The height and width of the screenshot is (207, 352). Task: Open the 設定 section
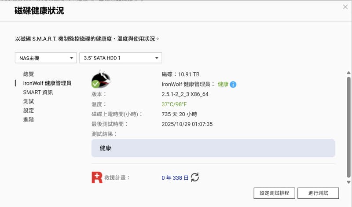click(x=29, y=111)
